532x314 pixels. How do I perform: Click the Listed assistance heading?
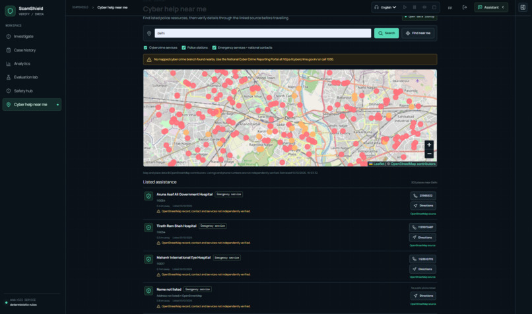click(160, 182)
